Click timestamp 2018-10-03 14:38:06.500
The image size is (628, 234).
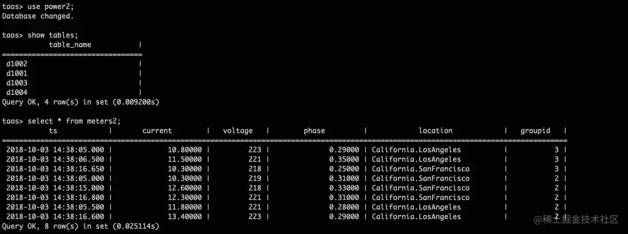pos(55,159)
